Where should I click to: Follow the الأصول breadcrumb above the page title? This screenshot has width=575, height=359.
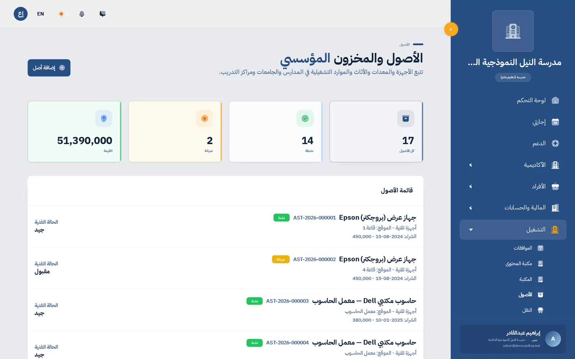(x=404, y=45)
